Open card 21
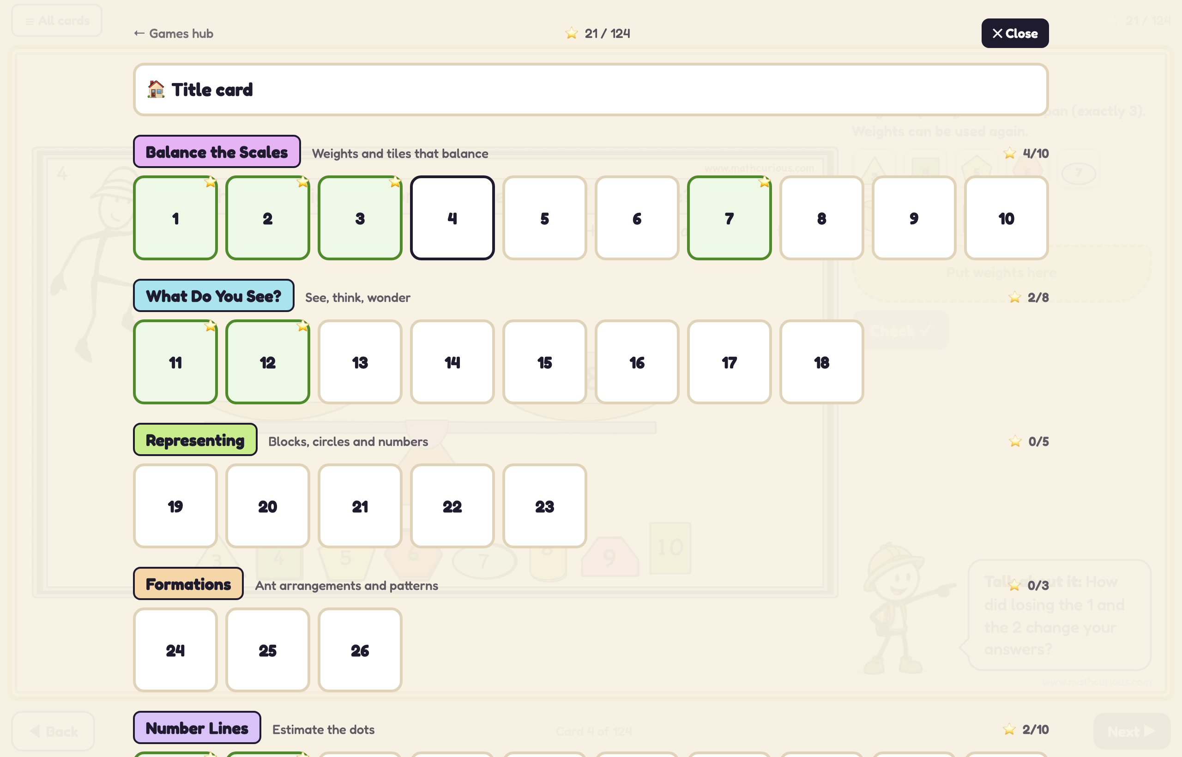 pos(360,506)
